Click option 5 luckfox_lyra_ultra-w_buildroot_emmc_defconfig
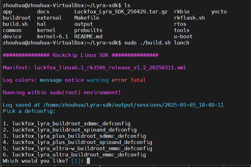 click(x=77, y=148)
